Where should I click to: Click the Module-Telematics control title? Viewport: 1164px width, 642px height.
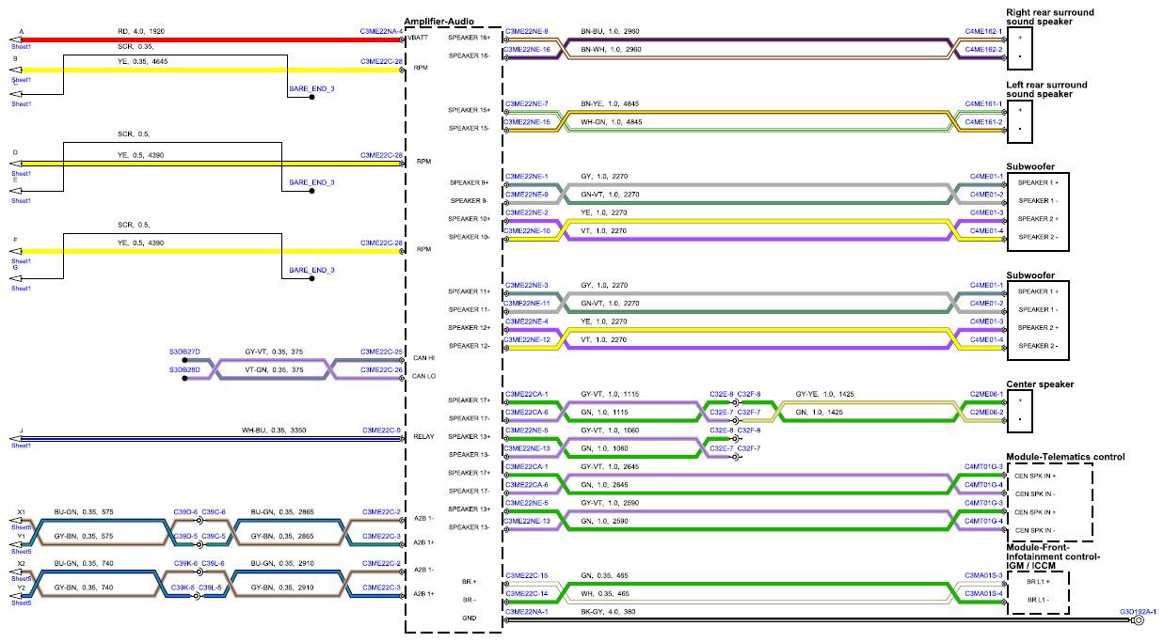click(1065, 457)
